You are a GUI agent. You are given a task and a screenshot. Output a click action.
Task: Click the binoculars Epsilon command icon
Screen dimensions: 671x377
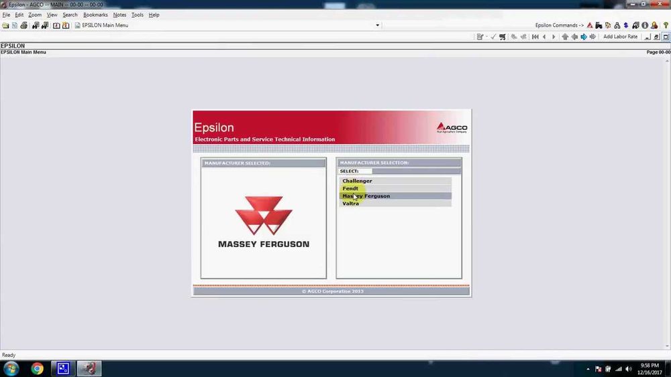[x=617, y=25]
